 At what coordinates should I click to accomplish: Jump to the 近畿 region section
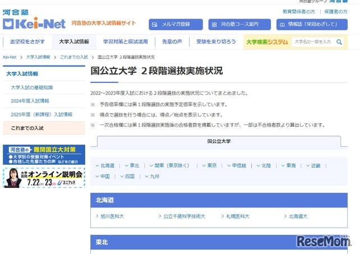[314, 165]
